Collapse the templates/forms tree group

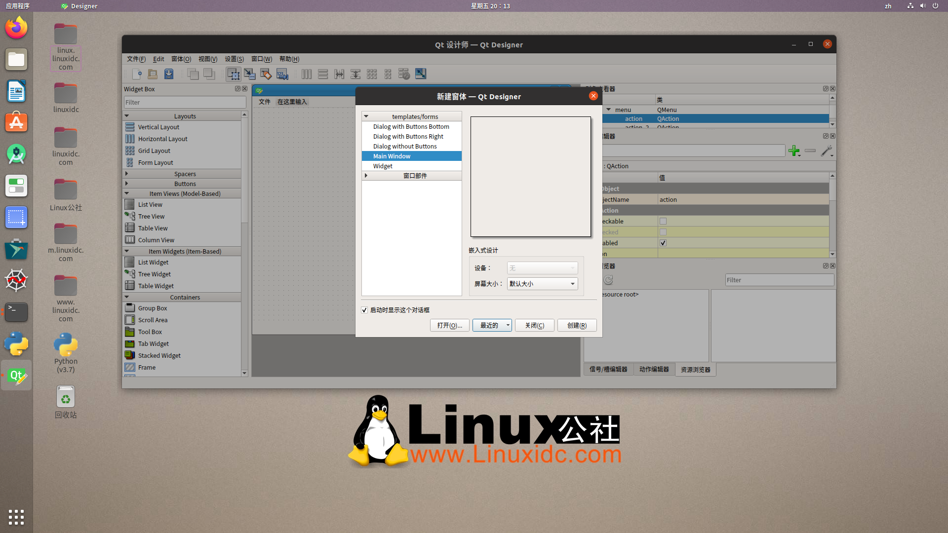click(x=366, y=116)
